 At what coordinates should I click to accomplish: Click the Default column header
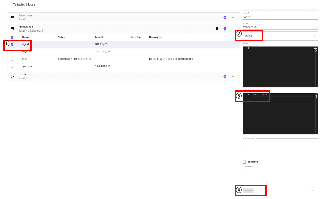click(98, 37)
